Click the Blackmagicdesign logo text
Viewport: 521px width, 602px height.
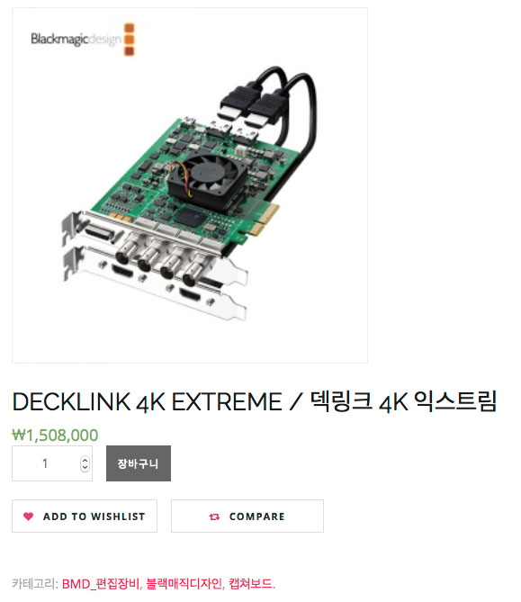(76, 39)
